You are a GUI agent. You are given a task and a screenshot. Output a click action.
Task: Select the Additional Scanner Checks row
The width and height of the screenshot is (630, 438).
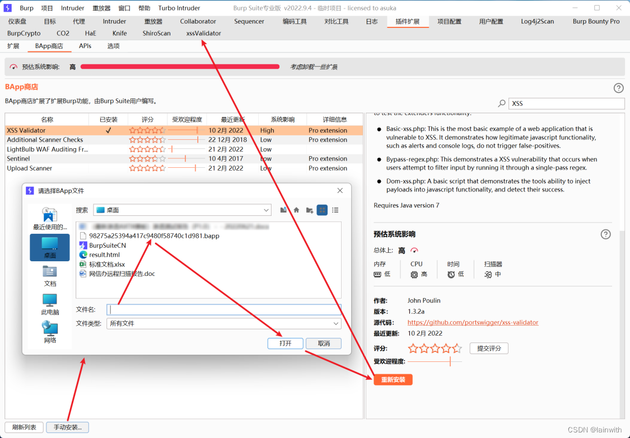[x=184, y=140]
